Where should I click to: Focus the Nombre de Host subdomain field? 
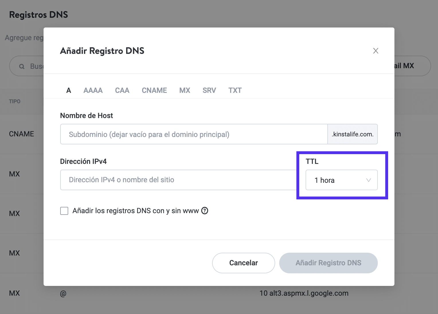tap(193, 134)
